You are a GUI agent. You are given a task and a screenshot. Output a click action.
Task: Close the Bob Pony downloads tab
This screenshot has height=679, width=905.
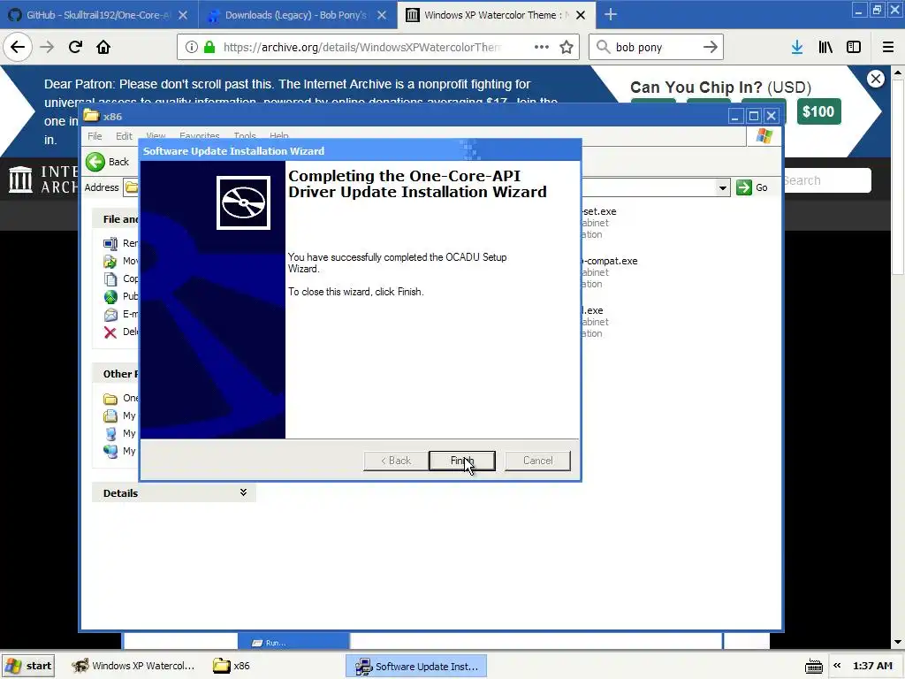[382, 15]
